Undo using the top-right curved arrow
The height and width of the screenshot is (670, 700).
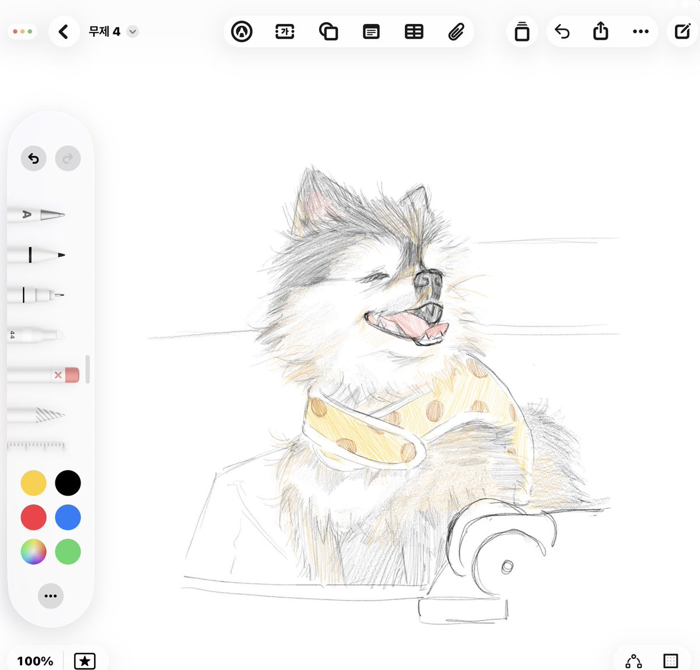562,31
